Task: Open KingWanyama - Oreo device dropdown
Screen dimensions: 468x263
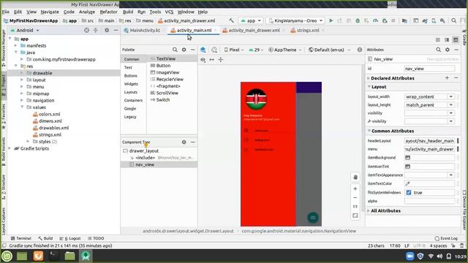Action: (x=295, y=20)
